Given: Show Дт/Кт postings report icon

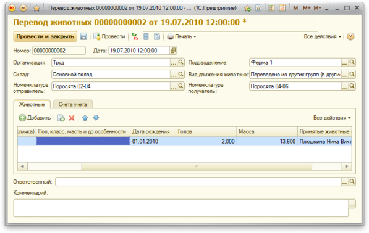Looking at the screenshot, I should click(x=135, y=36).
